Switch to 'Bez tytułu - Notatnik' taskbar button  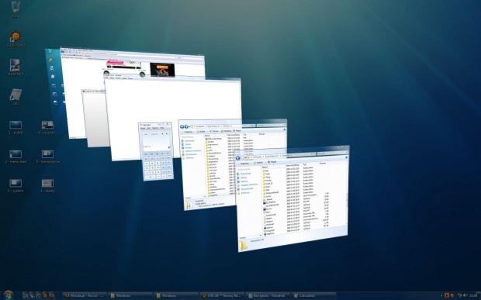pyautogui.click(x=268, y=295)
